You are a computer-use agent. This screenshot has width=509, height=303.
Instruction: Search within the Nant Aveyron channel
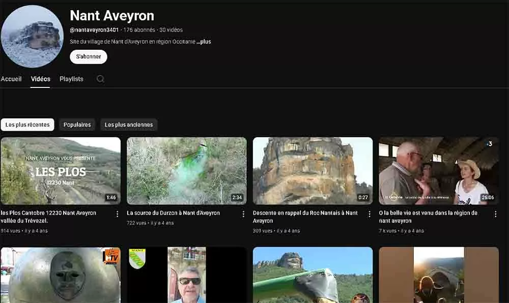(100, 79)
